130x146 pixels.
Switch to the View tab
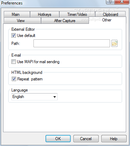coord(22,21)
